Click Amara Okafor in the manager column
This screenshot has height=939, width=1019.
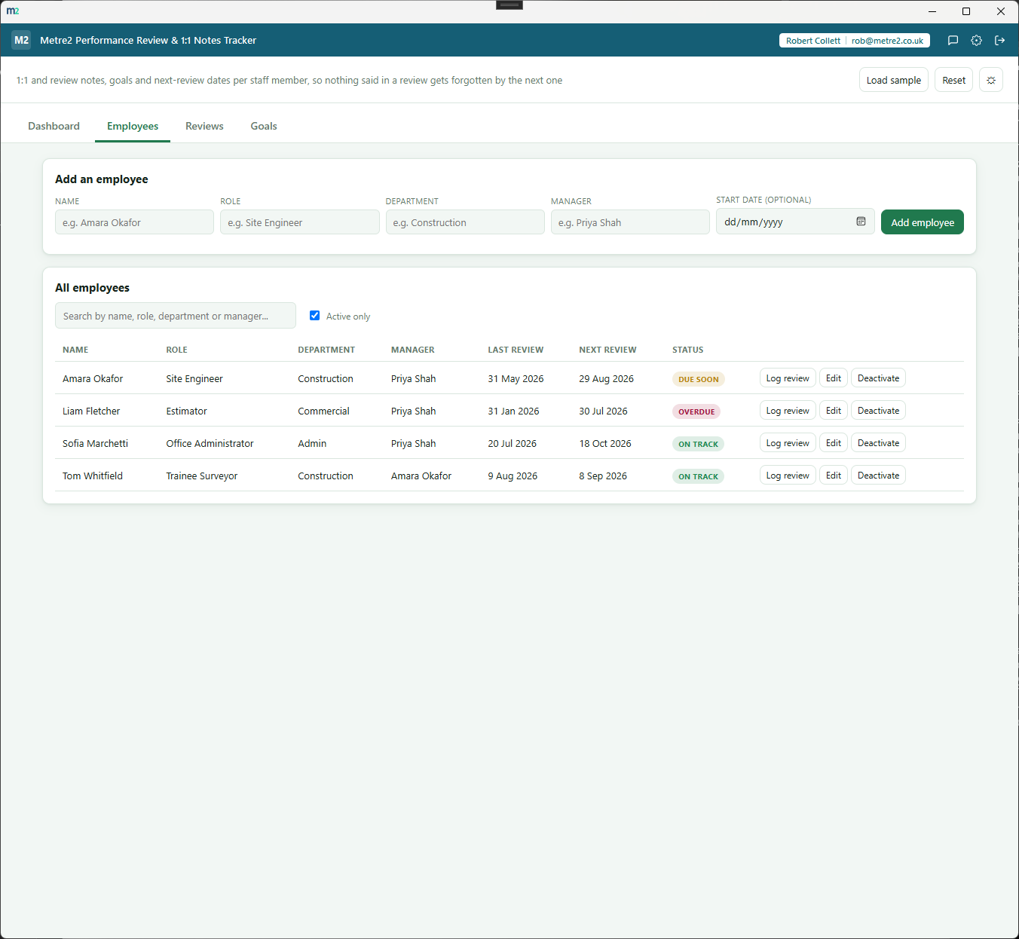click(x=421, y=476)
